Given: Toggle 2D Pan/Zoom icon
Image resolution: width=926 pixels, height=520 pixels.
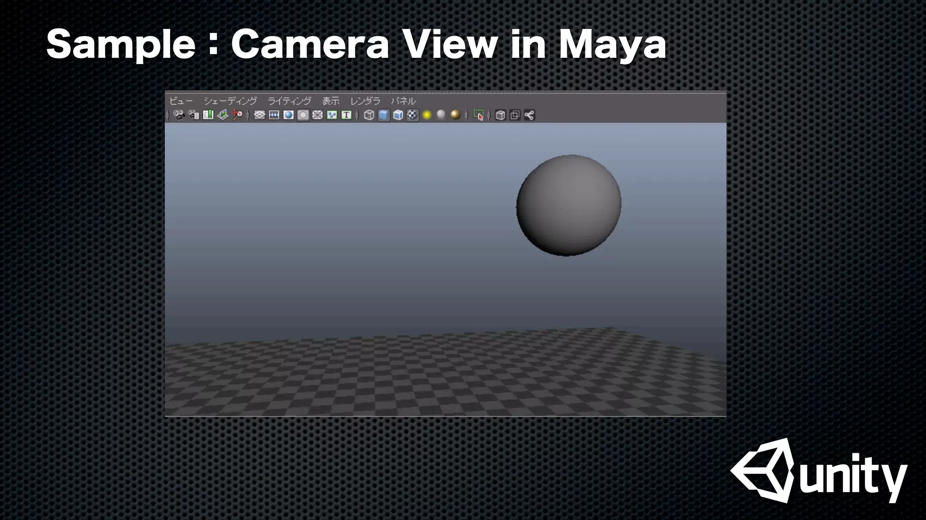Looking at the screenshot, I should 237,115.
